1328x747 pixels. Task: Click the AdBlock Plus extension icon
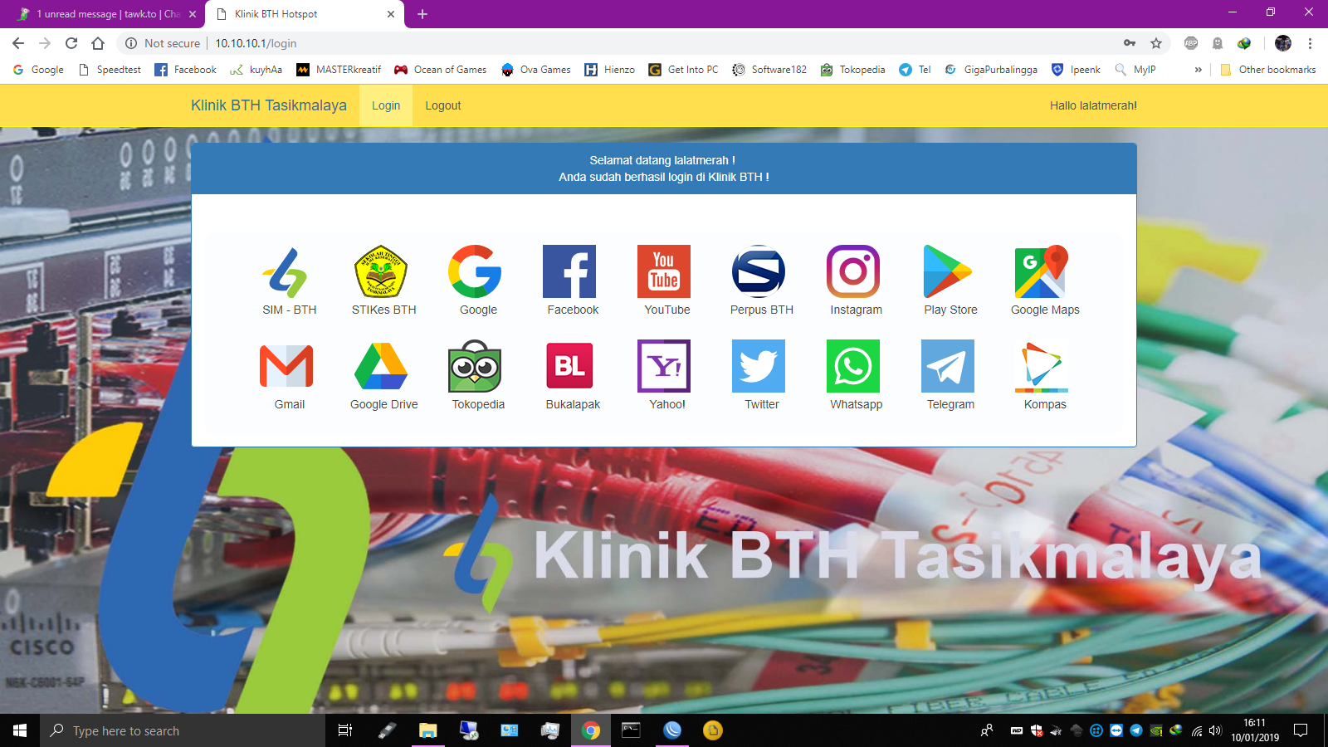click(x=1191, y=43)
